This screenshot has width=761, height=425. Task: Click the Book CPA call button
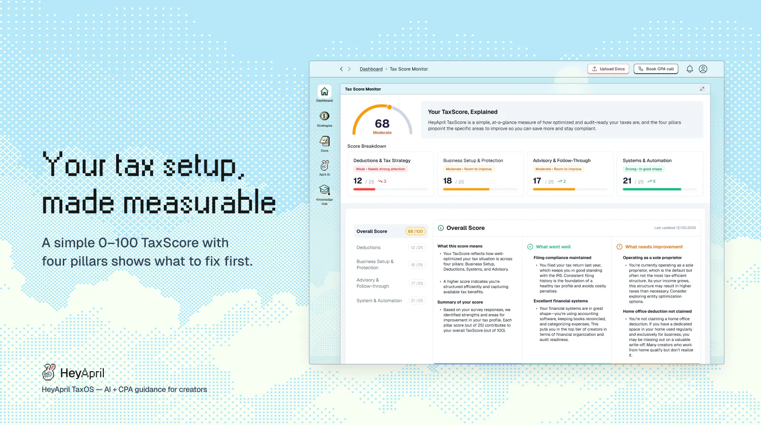click(656, 69)
